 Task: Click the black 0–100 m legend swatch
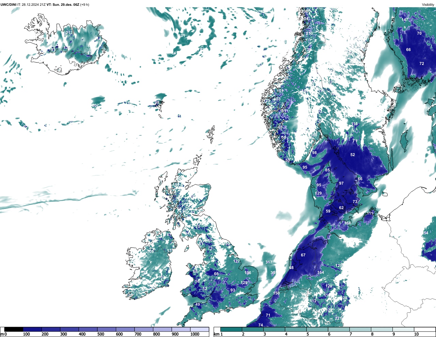14,329
